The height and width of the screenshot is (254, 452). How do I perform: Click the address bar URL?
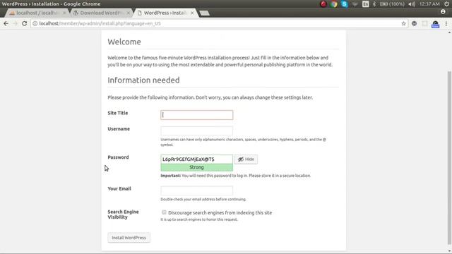tap(100, 23)
